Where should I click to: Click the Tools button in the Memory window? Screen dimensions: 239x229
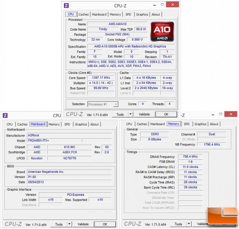178,224
